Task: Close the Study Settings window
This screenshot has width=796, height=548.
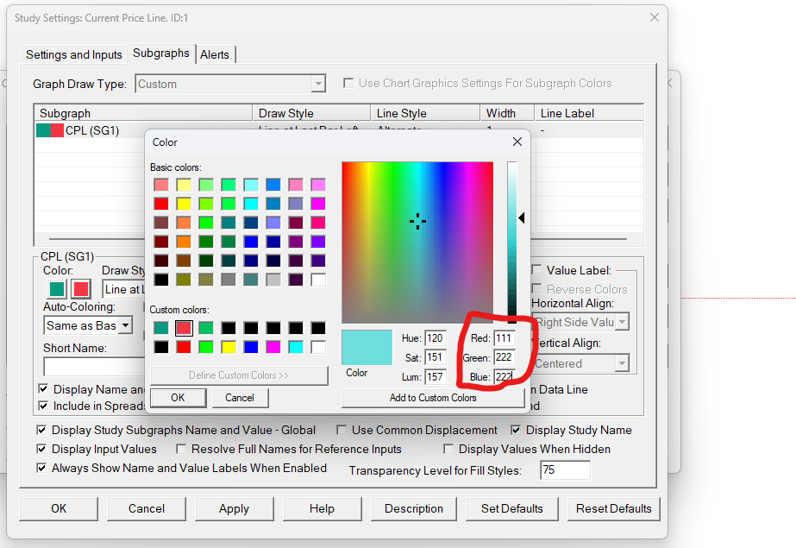Action: (x=655, y=18)
